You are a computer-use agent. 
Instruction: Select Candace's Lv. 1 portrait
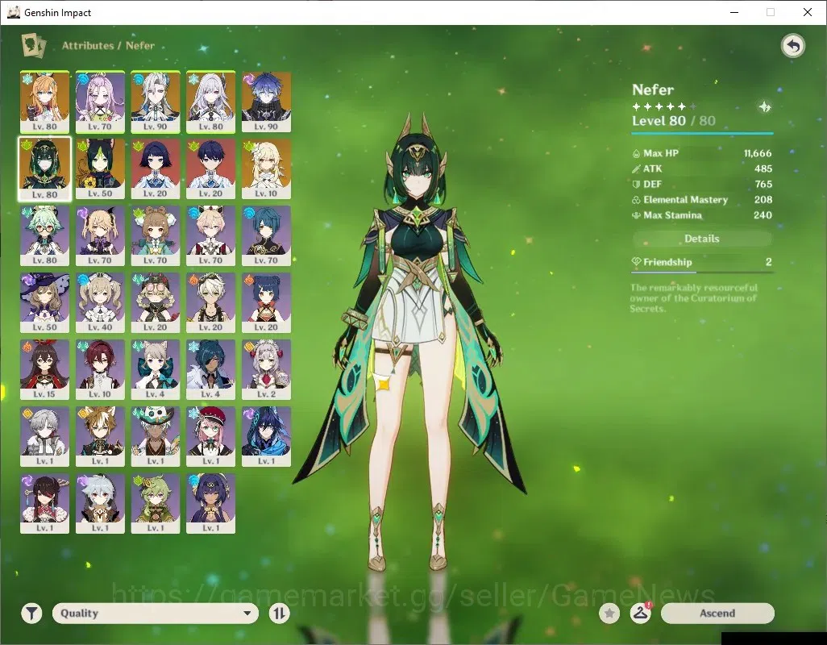click(211, 504)
